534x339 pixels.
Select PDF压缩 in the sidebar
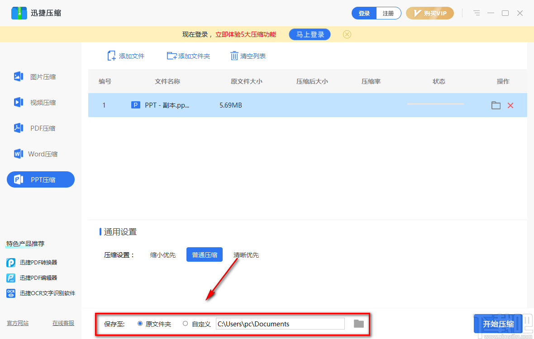click(x=41, y=128)
